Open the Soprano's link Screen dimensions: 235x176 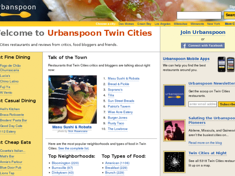115,90
